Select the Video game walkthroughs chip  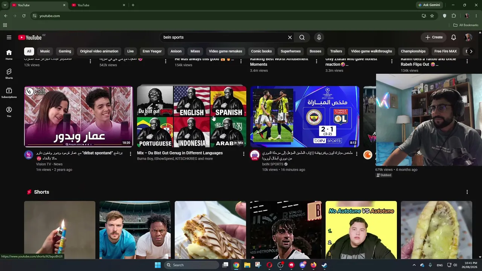372,51
